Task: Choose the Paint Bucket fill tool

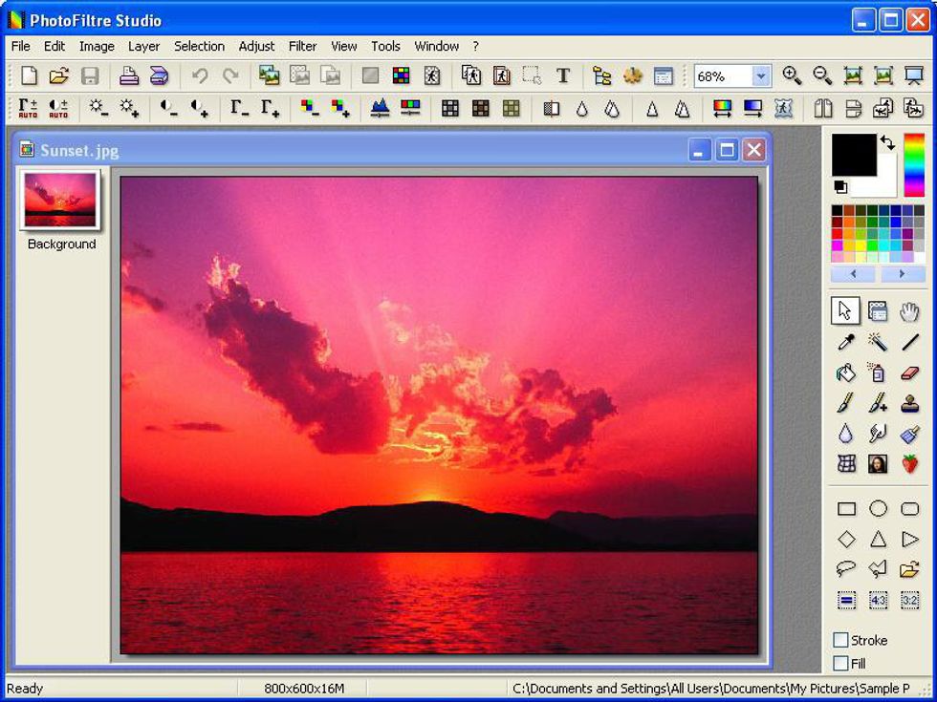Action: point(846,372)
